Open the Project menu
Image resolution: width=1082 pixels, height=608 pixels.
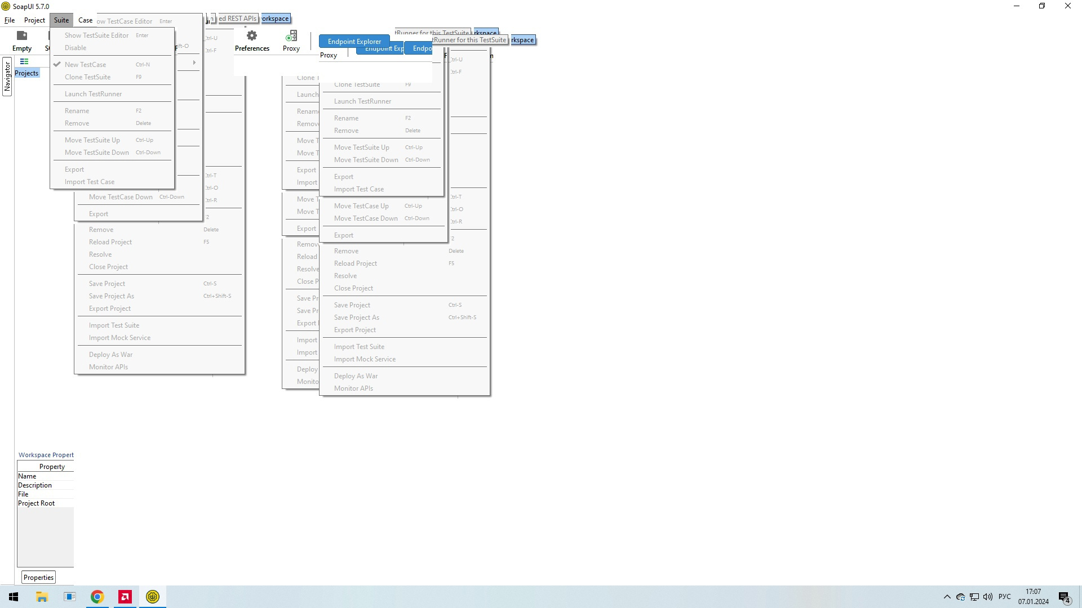34,20
